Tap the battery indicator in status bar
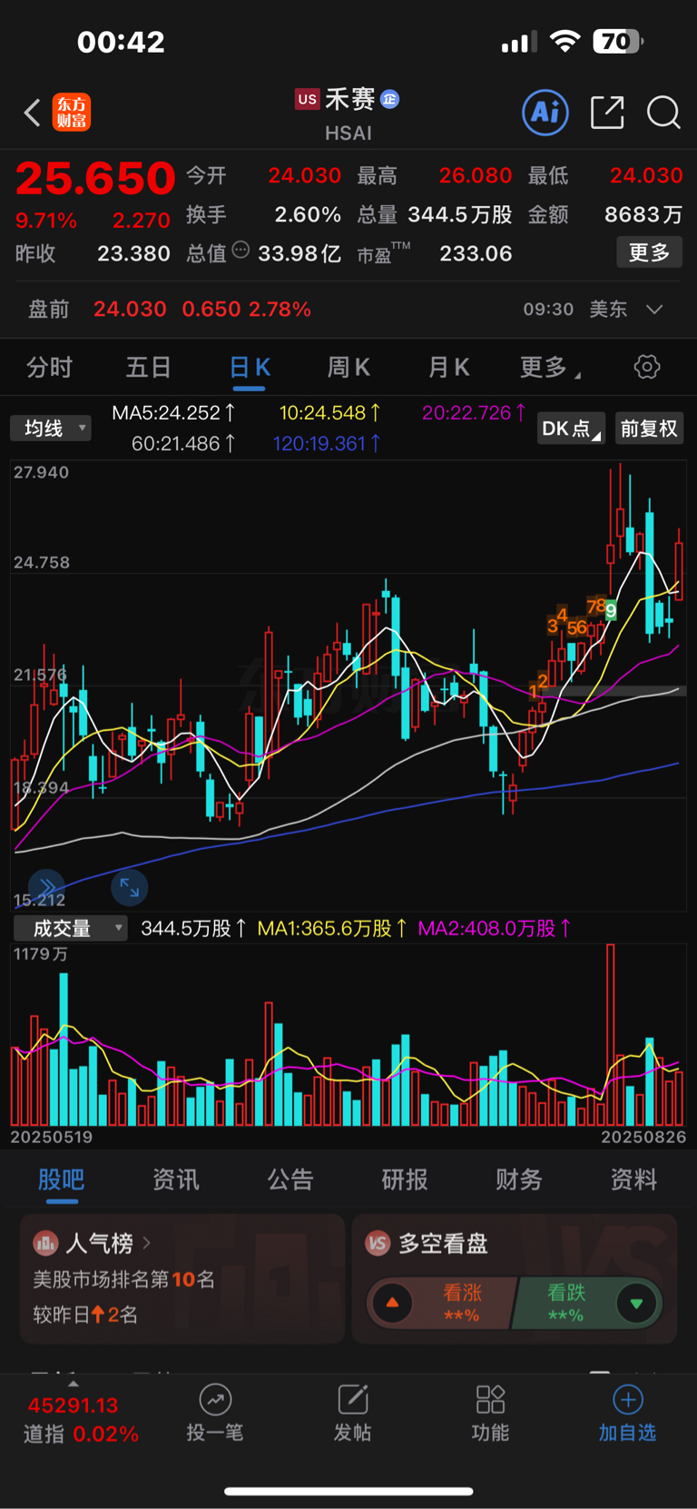The height and width of the screenshot is (1509, 697). 618,42
